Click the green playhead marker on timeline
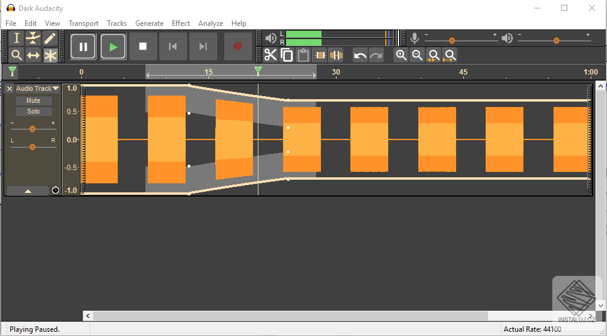This screenshot has height=336, width=607. [x=258, y=71]
